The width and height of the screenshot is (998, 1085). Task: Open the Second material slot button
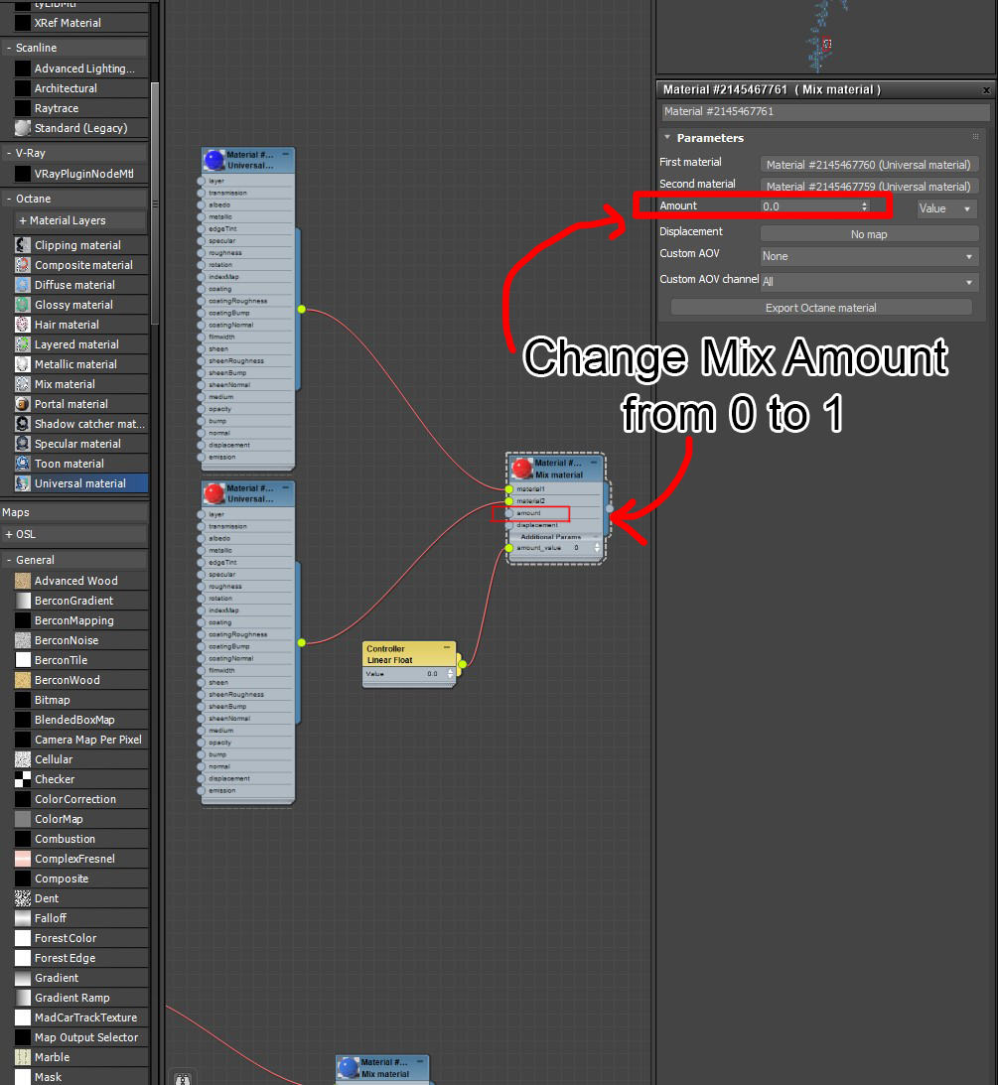pyautogui.click(x=869, y=187)
